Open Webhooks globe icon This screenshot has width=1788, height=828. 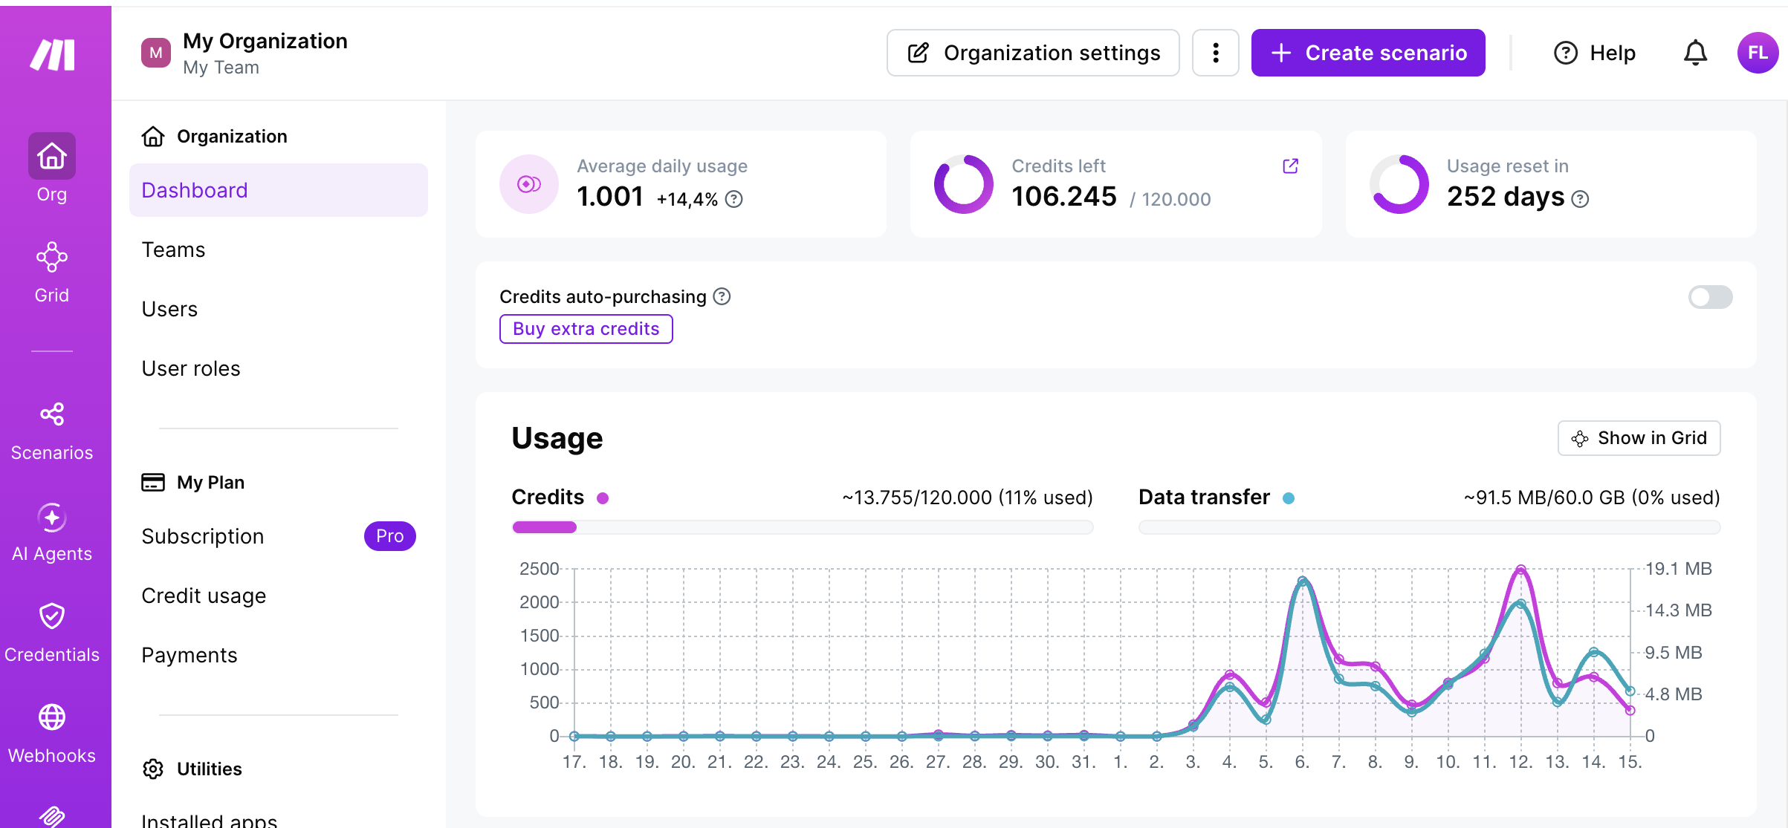pyautogui.click(x=51, y=717)
